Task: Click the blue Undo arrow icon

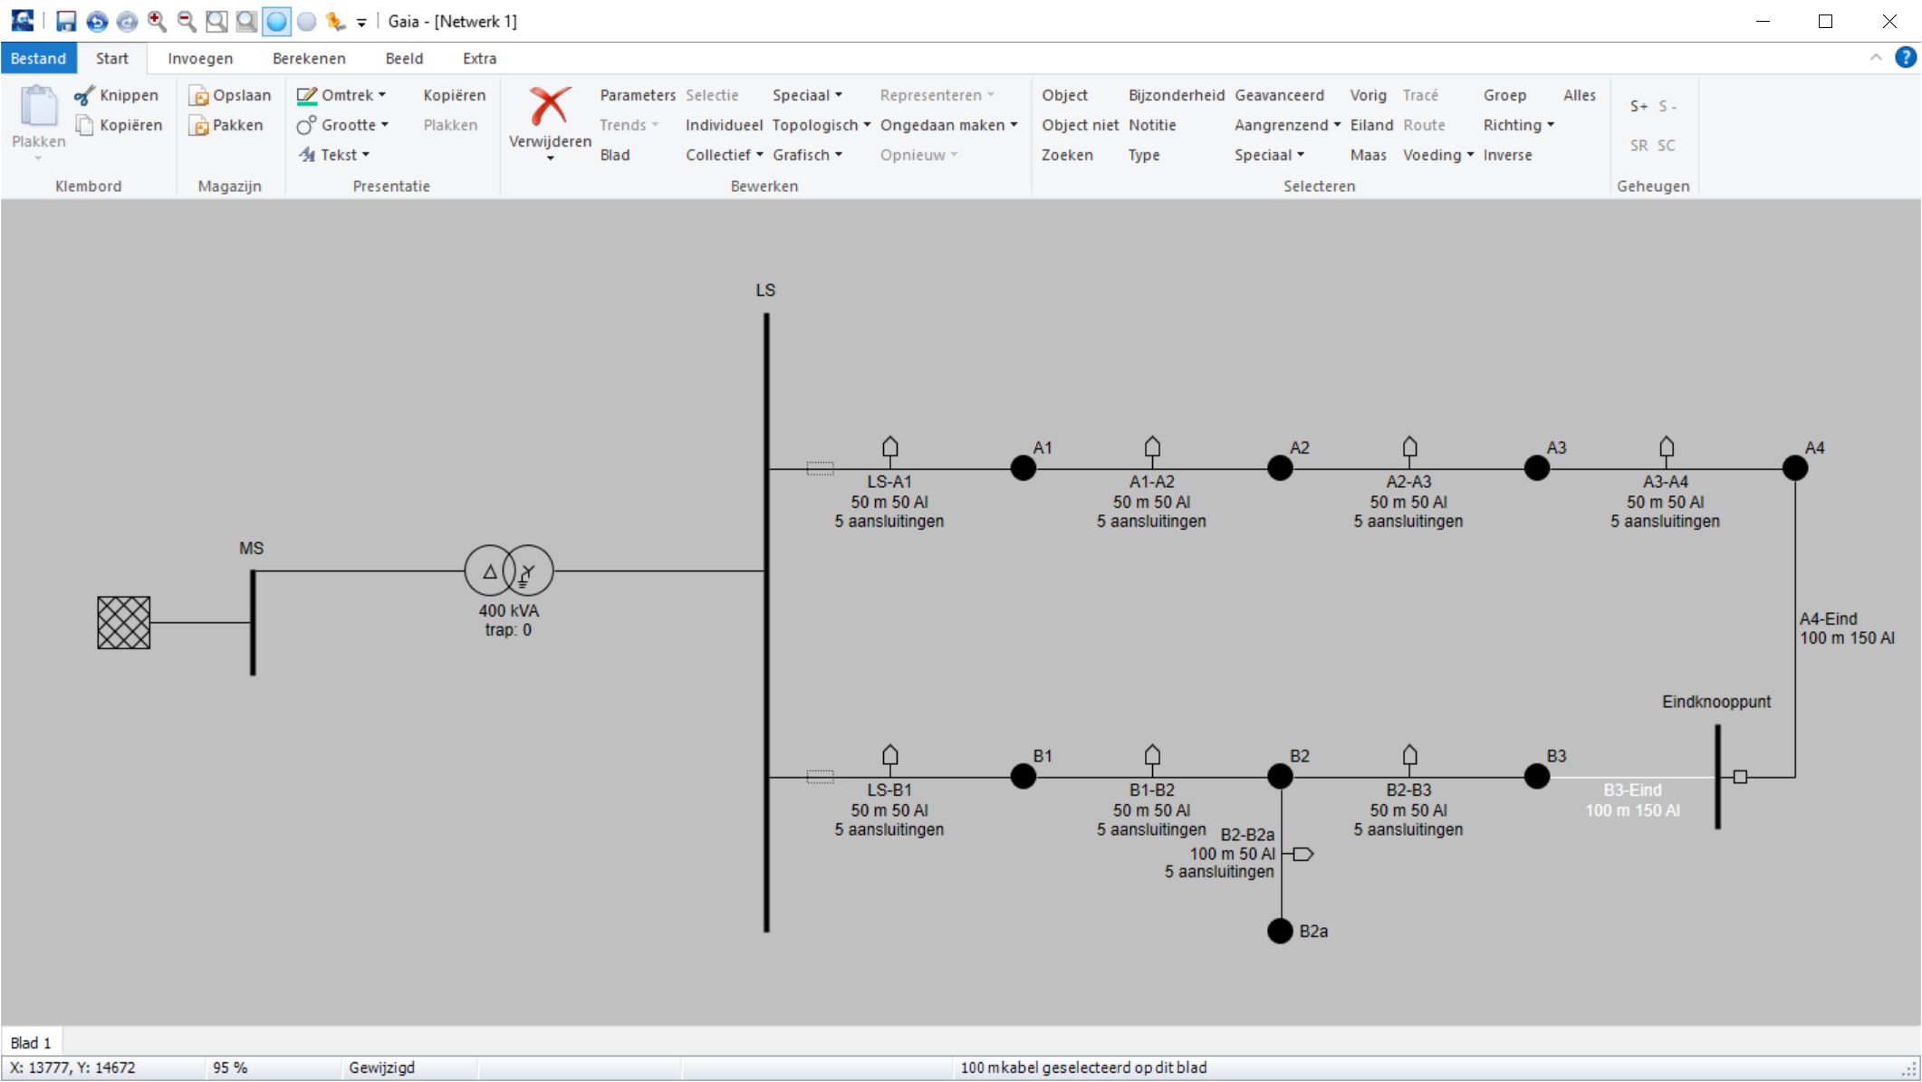Action: 97,21
